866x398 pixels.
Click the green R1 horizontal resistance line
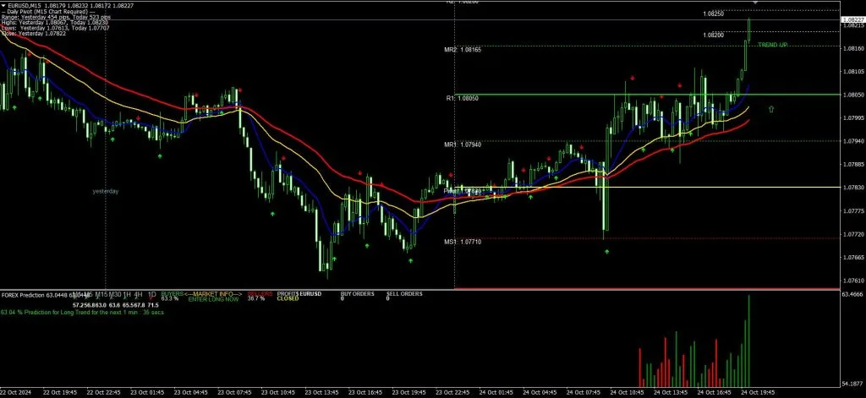(x=647, y=95)
